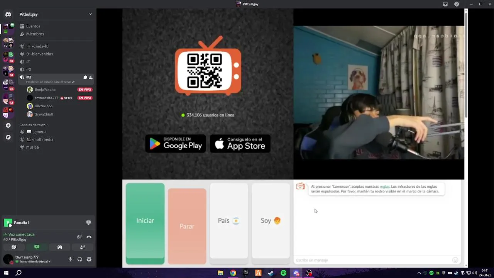Open Discord inbox icon in title bar
The height and width of the screenshot is (278, 494).
(445, 4)
